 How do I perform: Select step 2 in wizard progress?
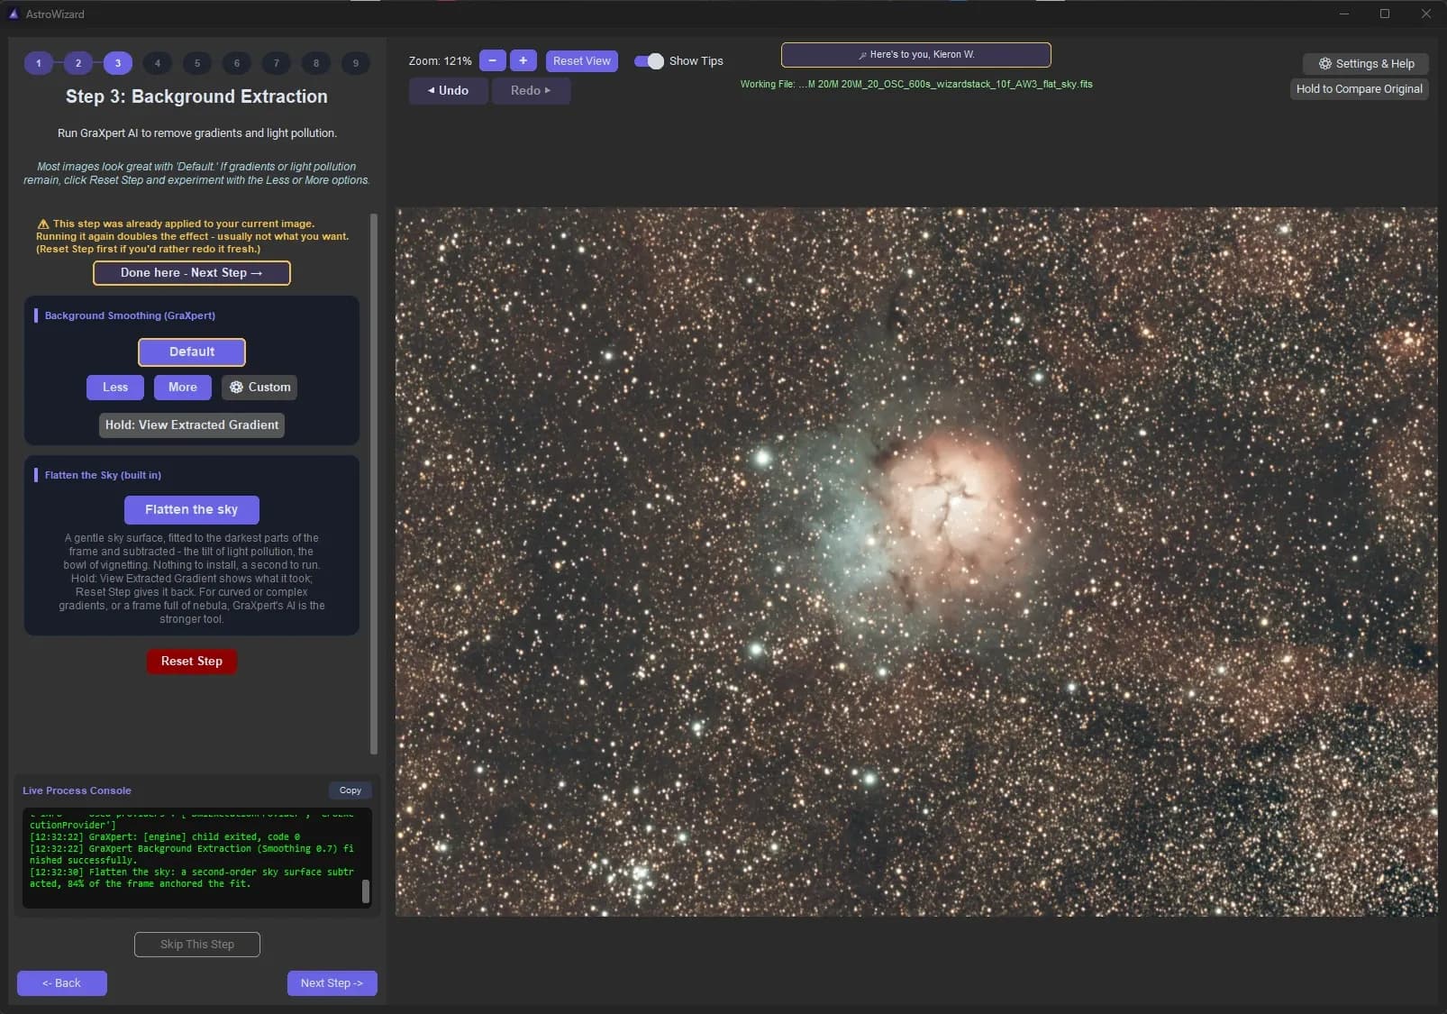(78, 63)
